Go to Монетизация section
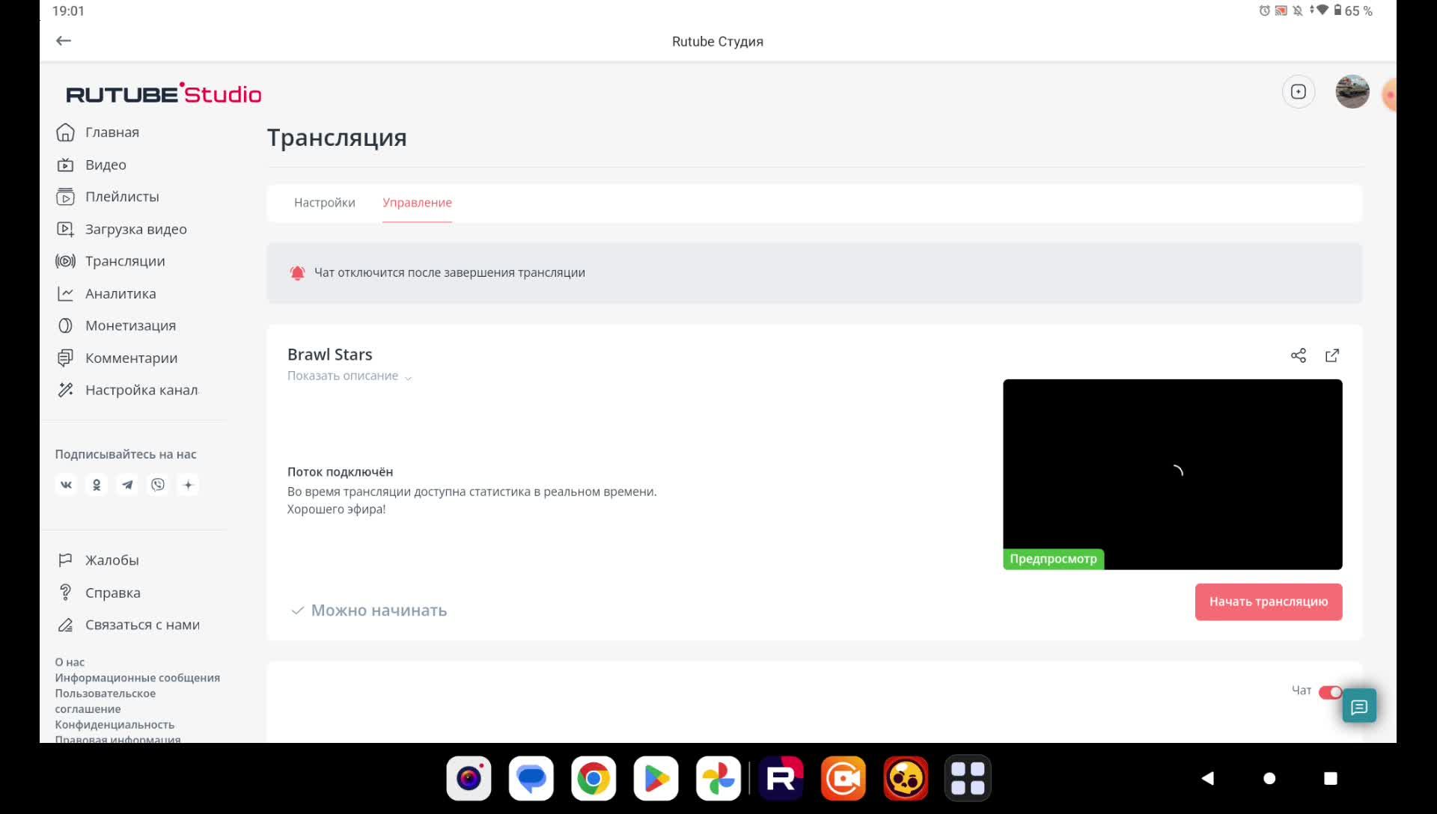The image size is (1437, 814). pyautogui.click(x=130, y=326)
